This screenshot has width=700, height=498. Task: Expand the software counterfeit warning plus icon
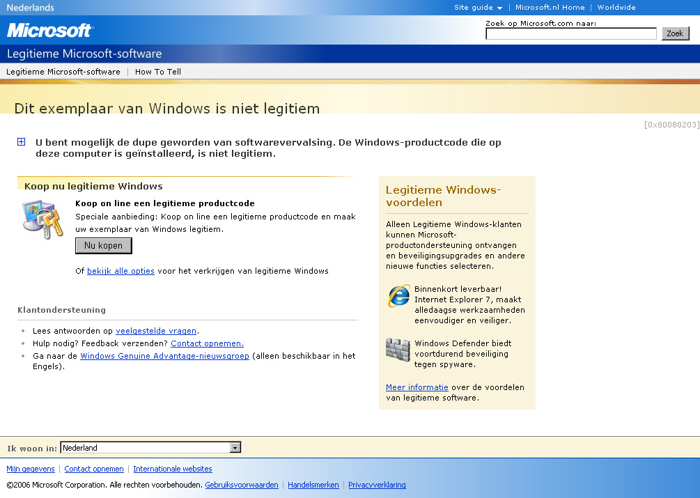[21, 142]
